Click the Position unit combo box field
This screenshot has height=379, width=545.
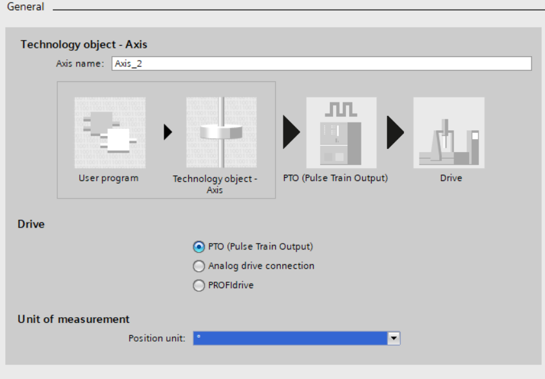pos(297,338)
